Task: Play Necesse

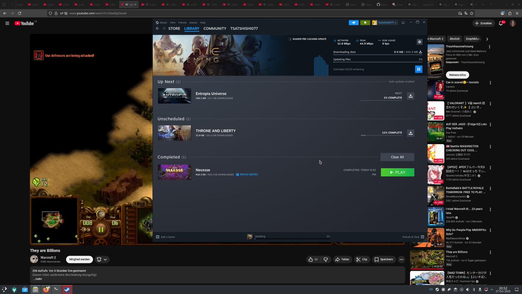Action: (x=397, y=172)
